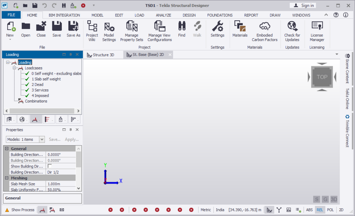Toggle REL coordinate mode
This screenshot has width=355, height=216.
[319, 210]
